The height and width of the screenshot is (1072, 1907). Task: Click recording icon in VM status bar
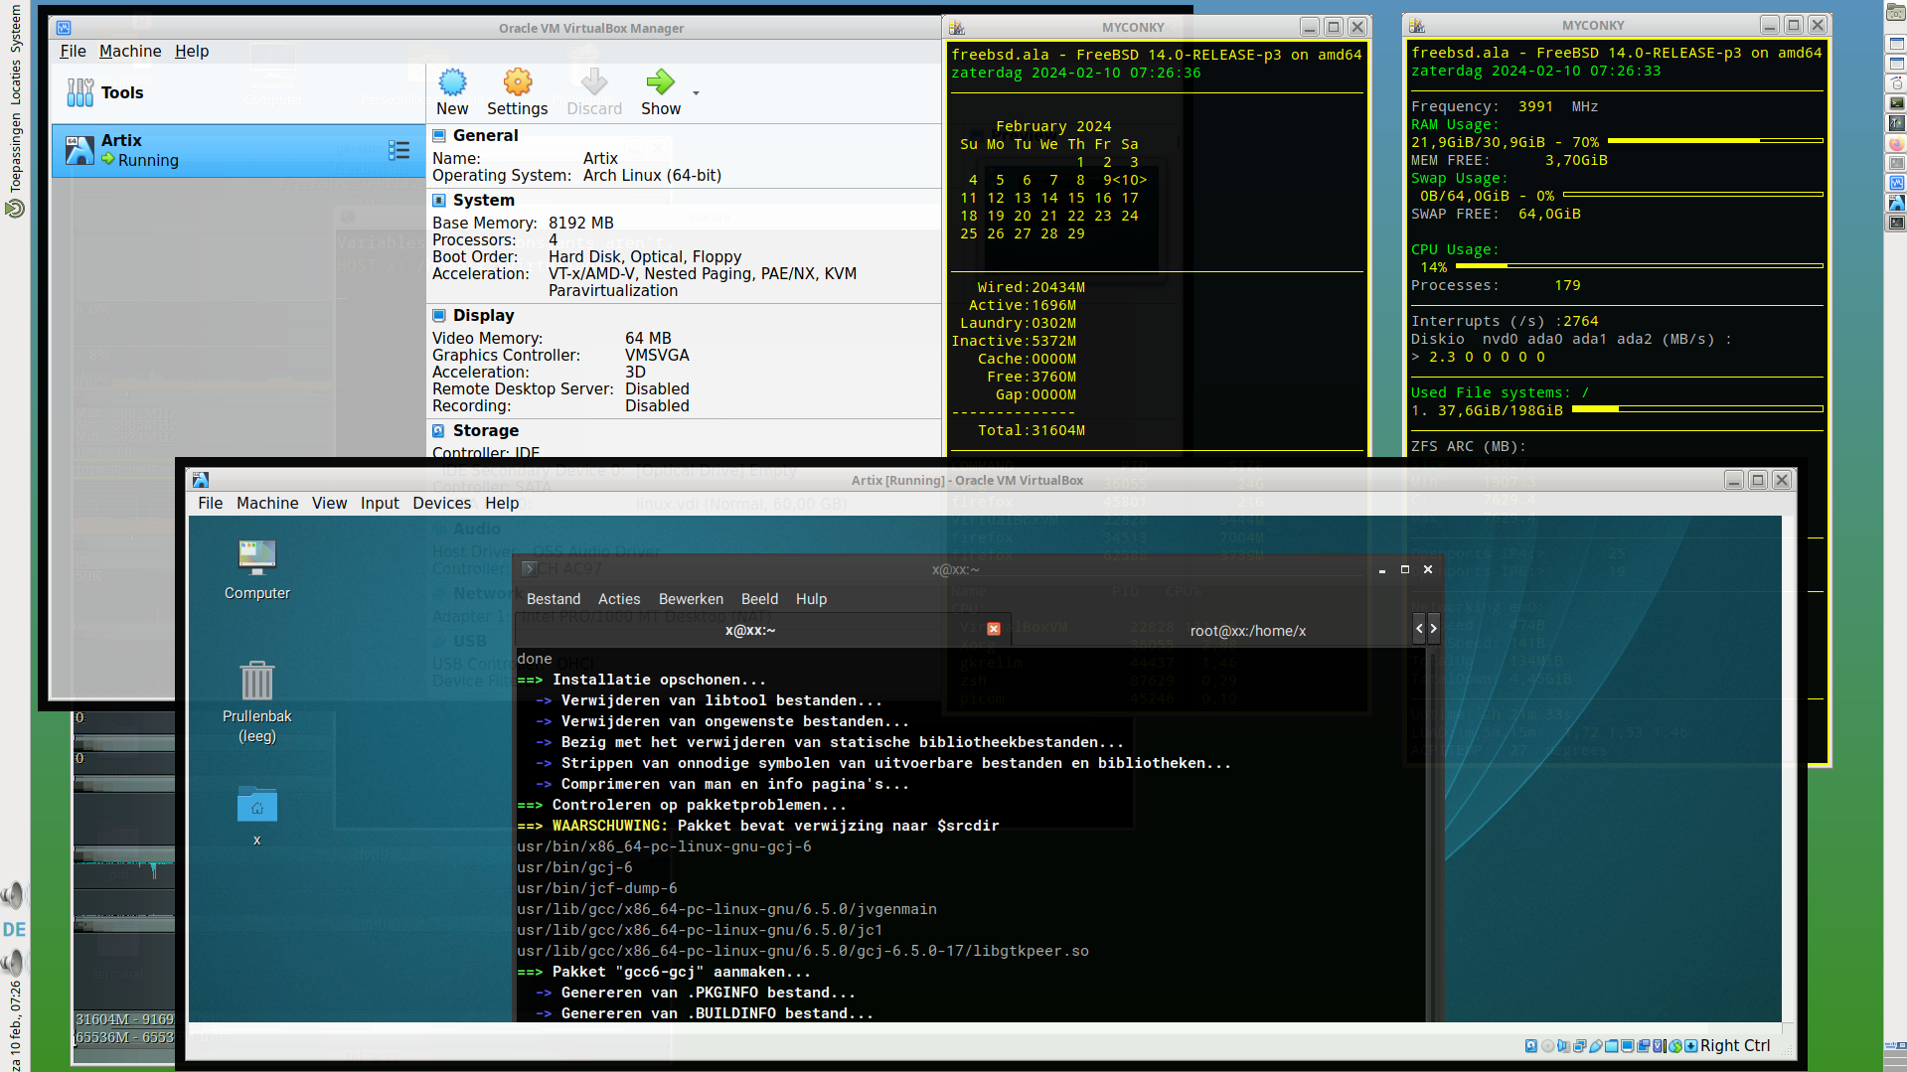(x=1644, y=1045)
